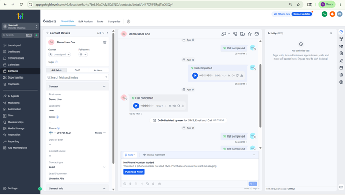This screenshot has width=345, height=195.
Task: Click the Purchase Now button
Action: (x=134, y=172)
